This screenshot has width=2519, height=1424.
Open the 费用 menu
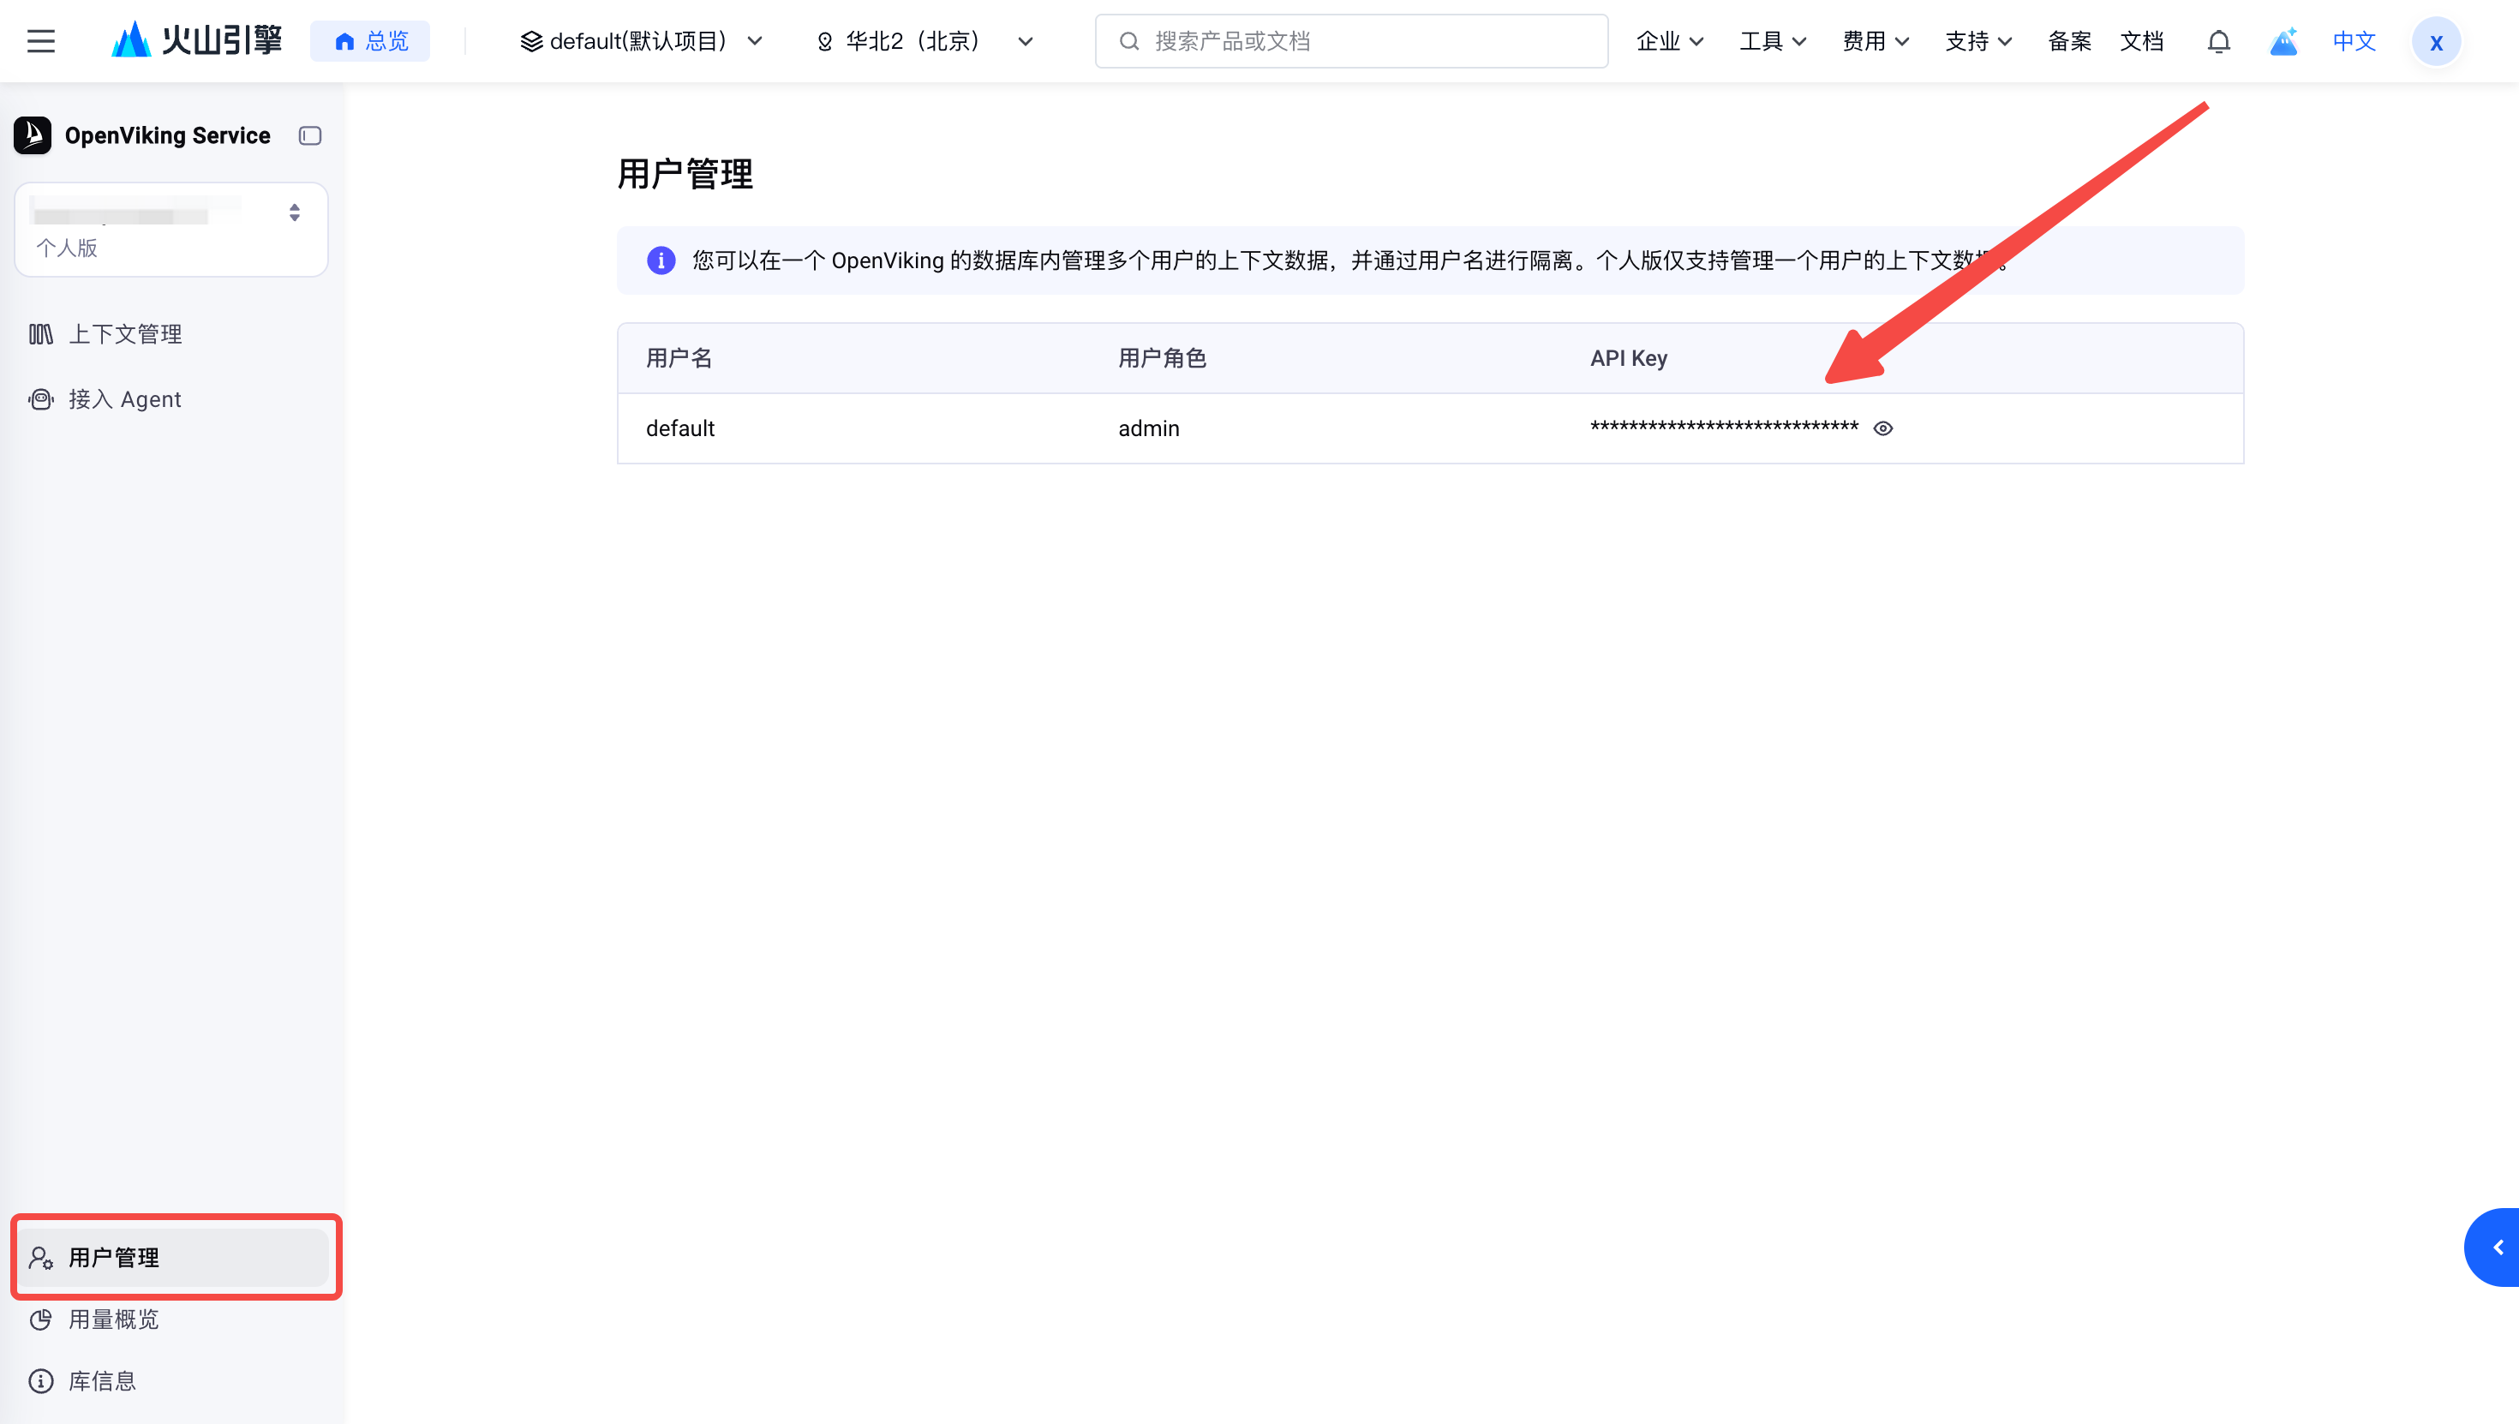[1876, 41]
